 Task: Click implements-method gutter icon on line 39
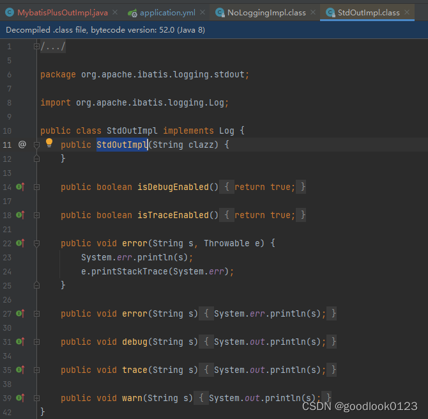pyautogui.click(x=20, y=398)
